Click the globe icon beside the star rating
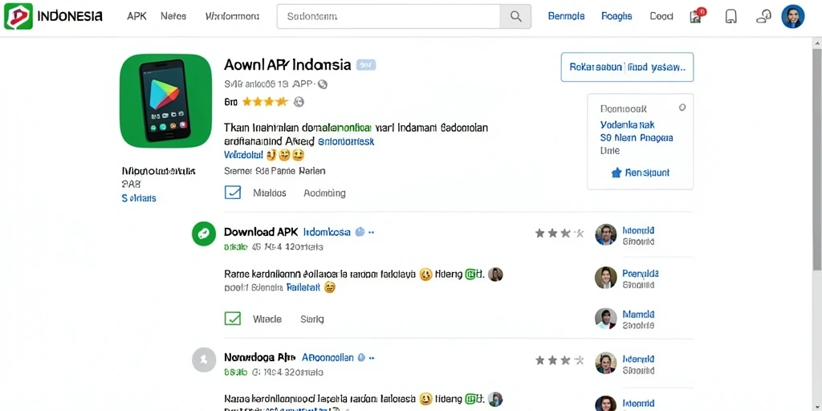The height and width of the screenshot is (411, 822). [x=299, y=102]
